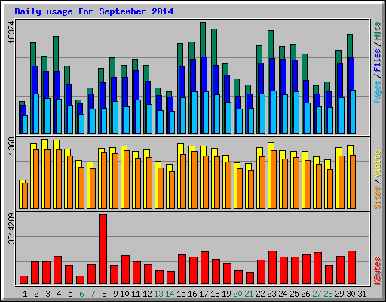This screenshot has width=386, height=302.
Task: Click the day 30 axis label
Action: point(351,294)
